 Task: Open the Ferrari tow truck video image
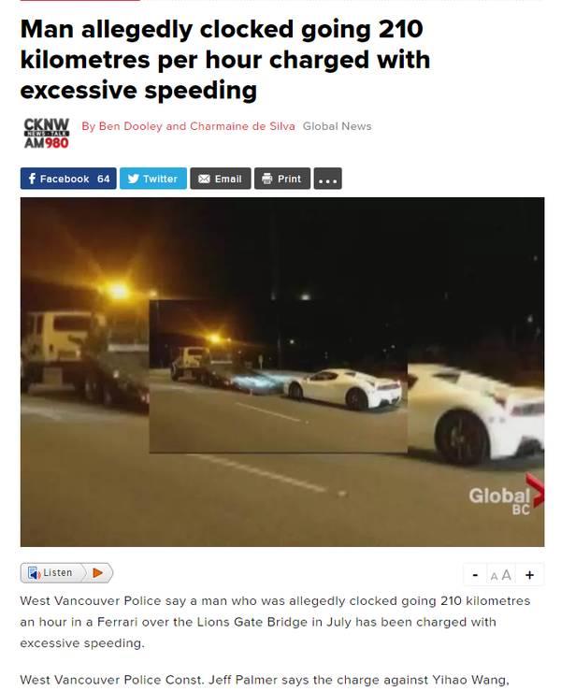[282, 372]
